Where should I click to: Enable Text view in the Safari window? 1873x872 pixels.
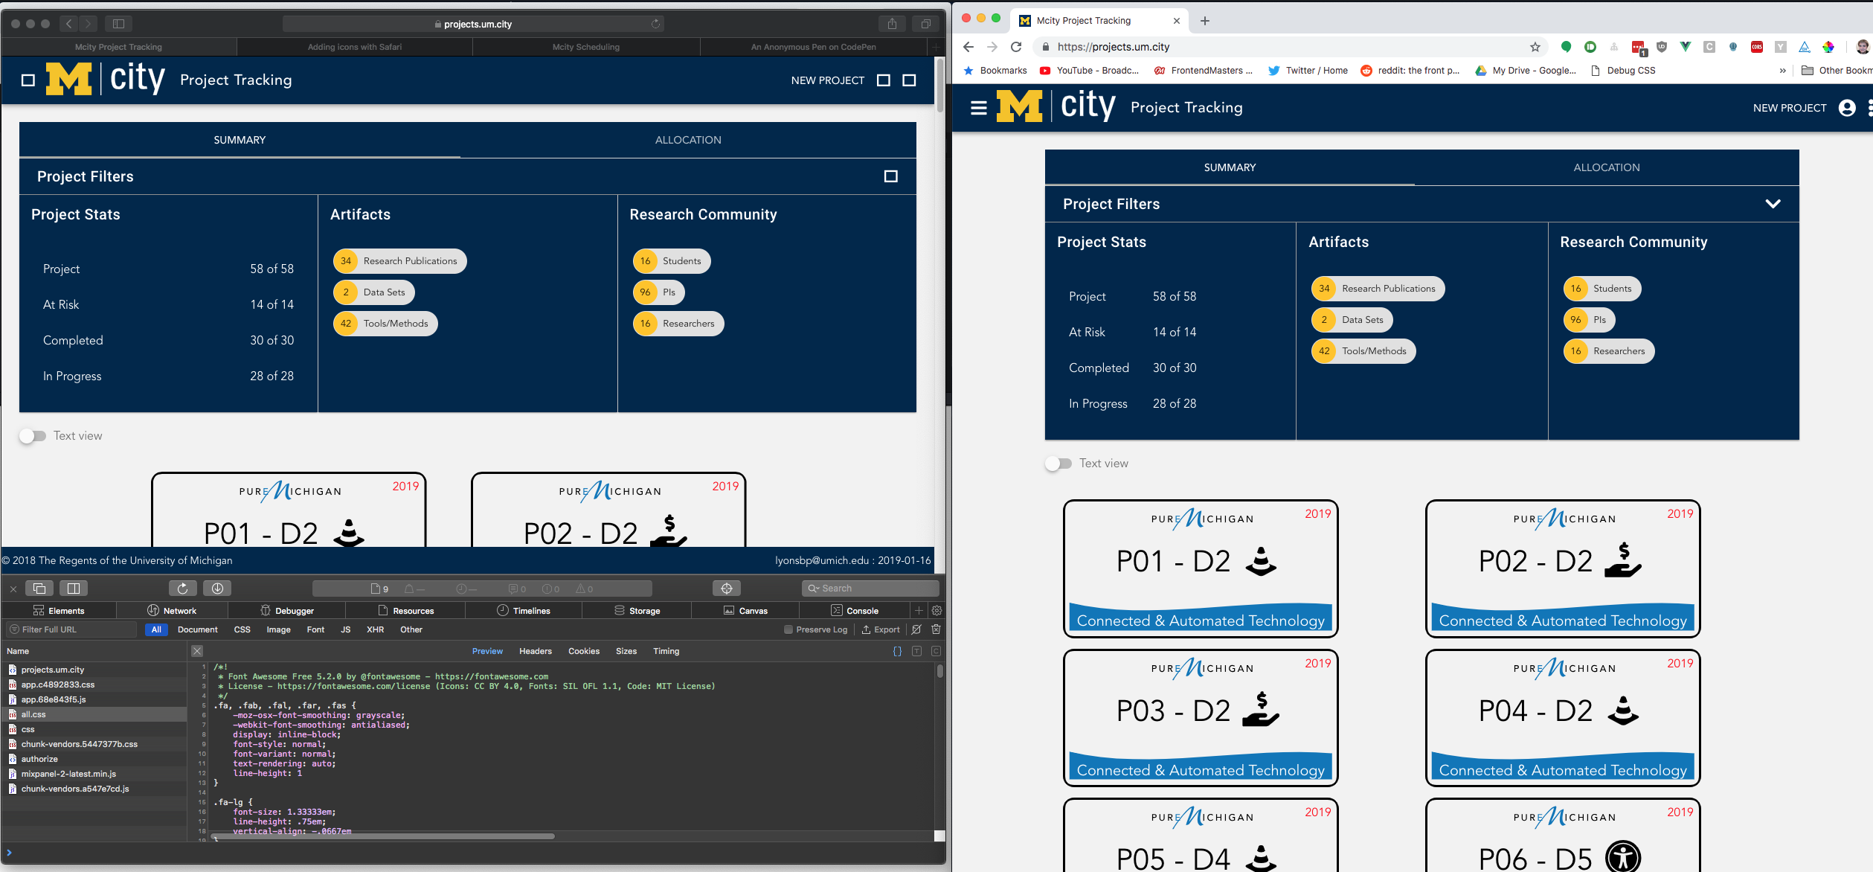(x=33, y=435)
